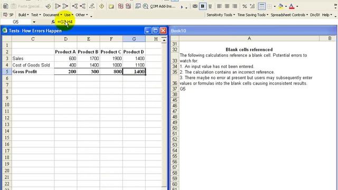Click the Name Box showing G5

point(16,22)
